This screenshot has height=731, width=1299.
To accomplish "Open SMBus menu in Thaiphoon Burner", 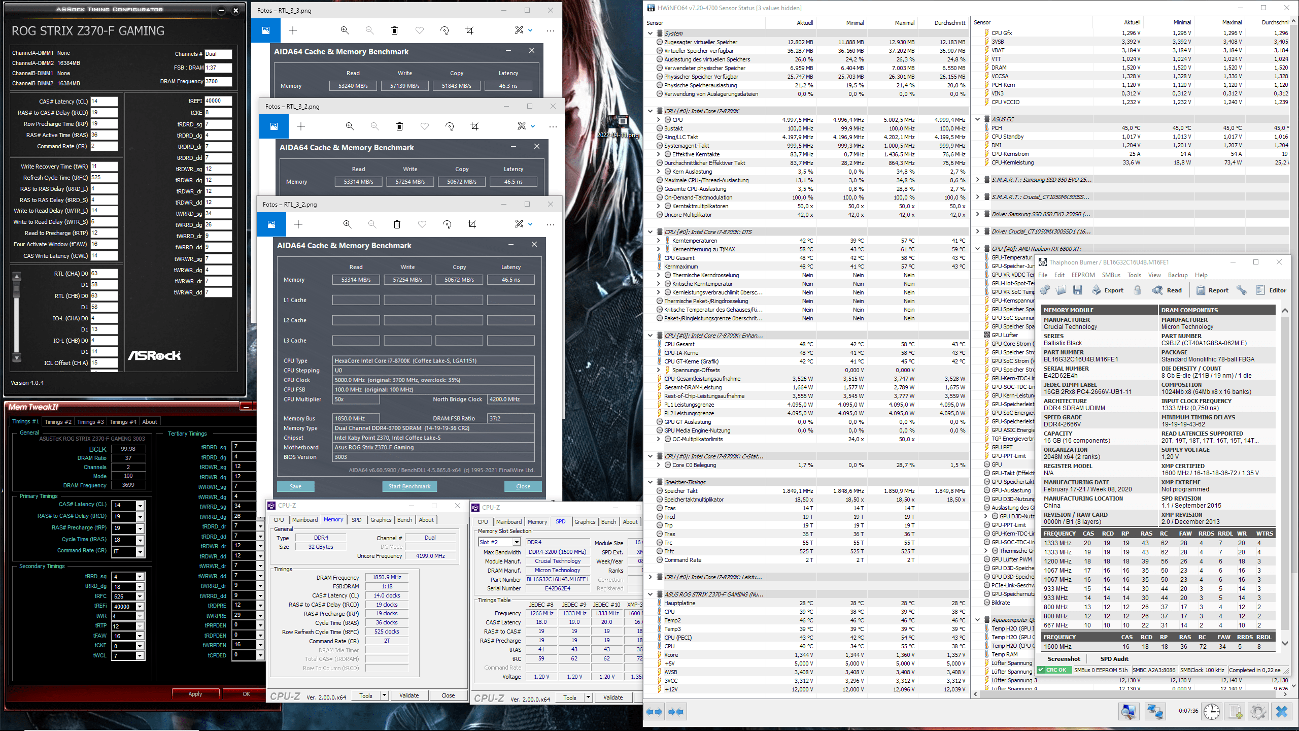I will coord(1111,275).
